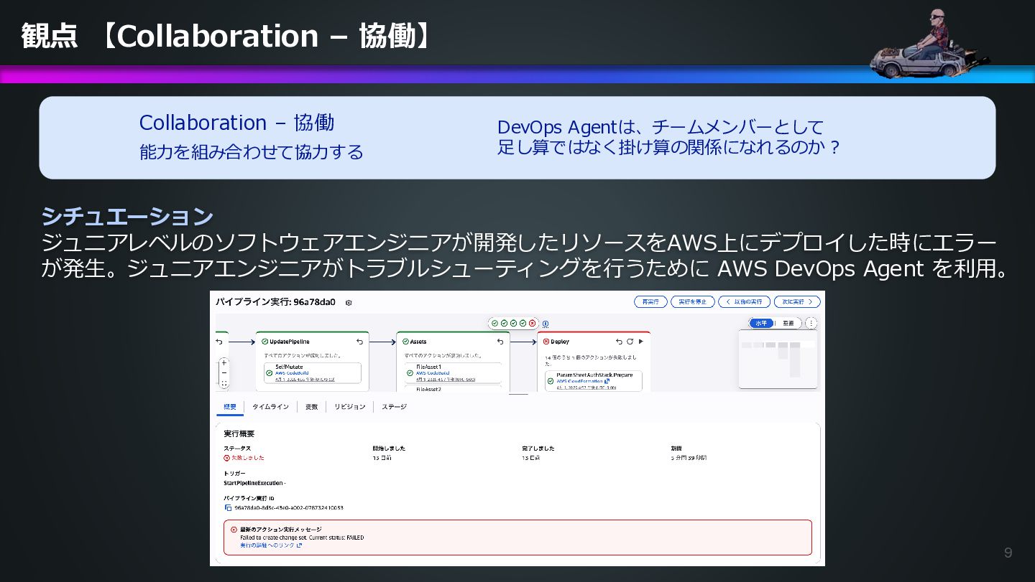Go to the 次に実行 (next execution) button
Viewport: 1035px width, 582px height.
pos(797,302)
